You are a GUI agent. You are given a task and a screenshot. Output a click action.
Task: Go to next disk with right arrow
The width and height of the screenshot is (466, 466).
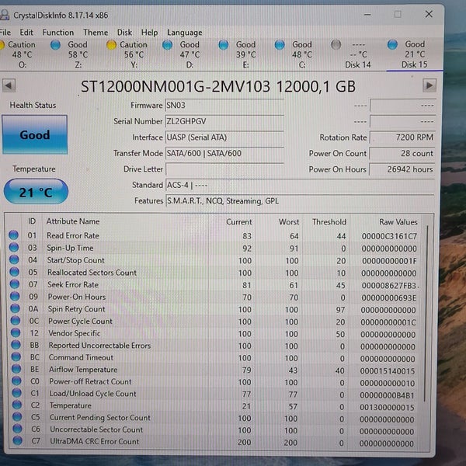pos(429,85)
